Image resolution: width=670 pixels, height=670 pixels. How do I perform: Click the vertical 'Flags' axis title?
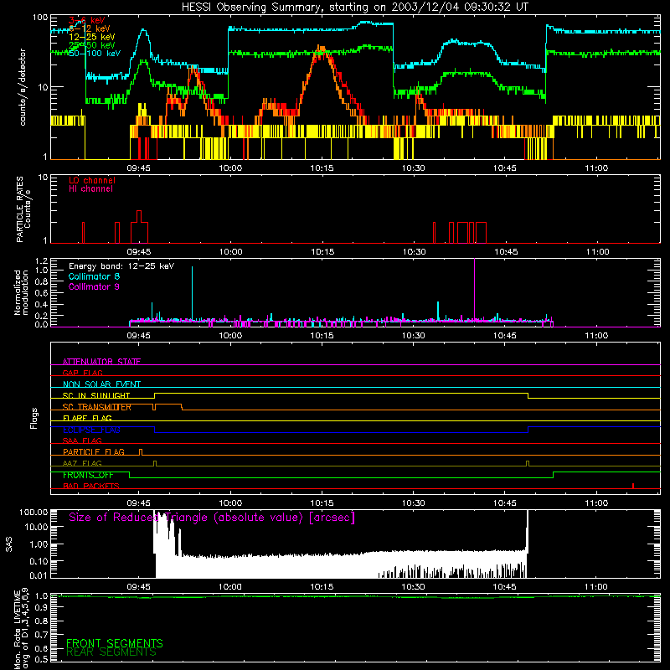click(x=34, y=418)
